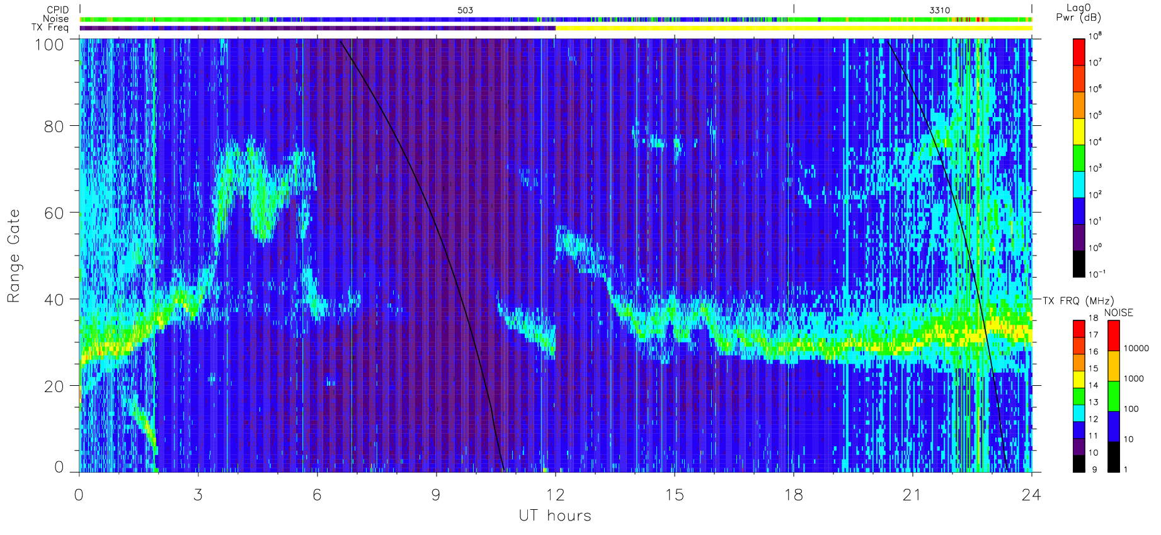Viewport: 1161px width, 535px height.
Task: Click the 100 tick label on Range Gate axis
Action: tap(49, 45)
